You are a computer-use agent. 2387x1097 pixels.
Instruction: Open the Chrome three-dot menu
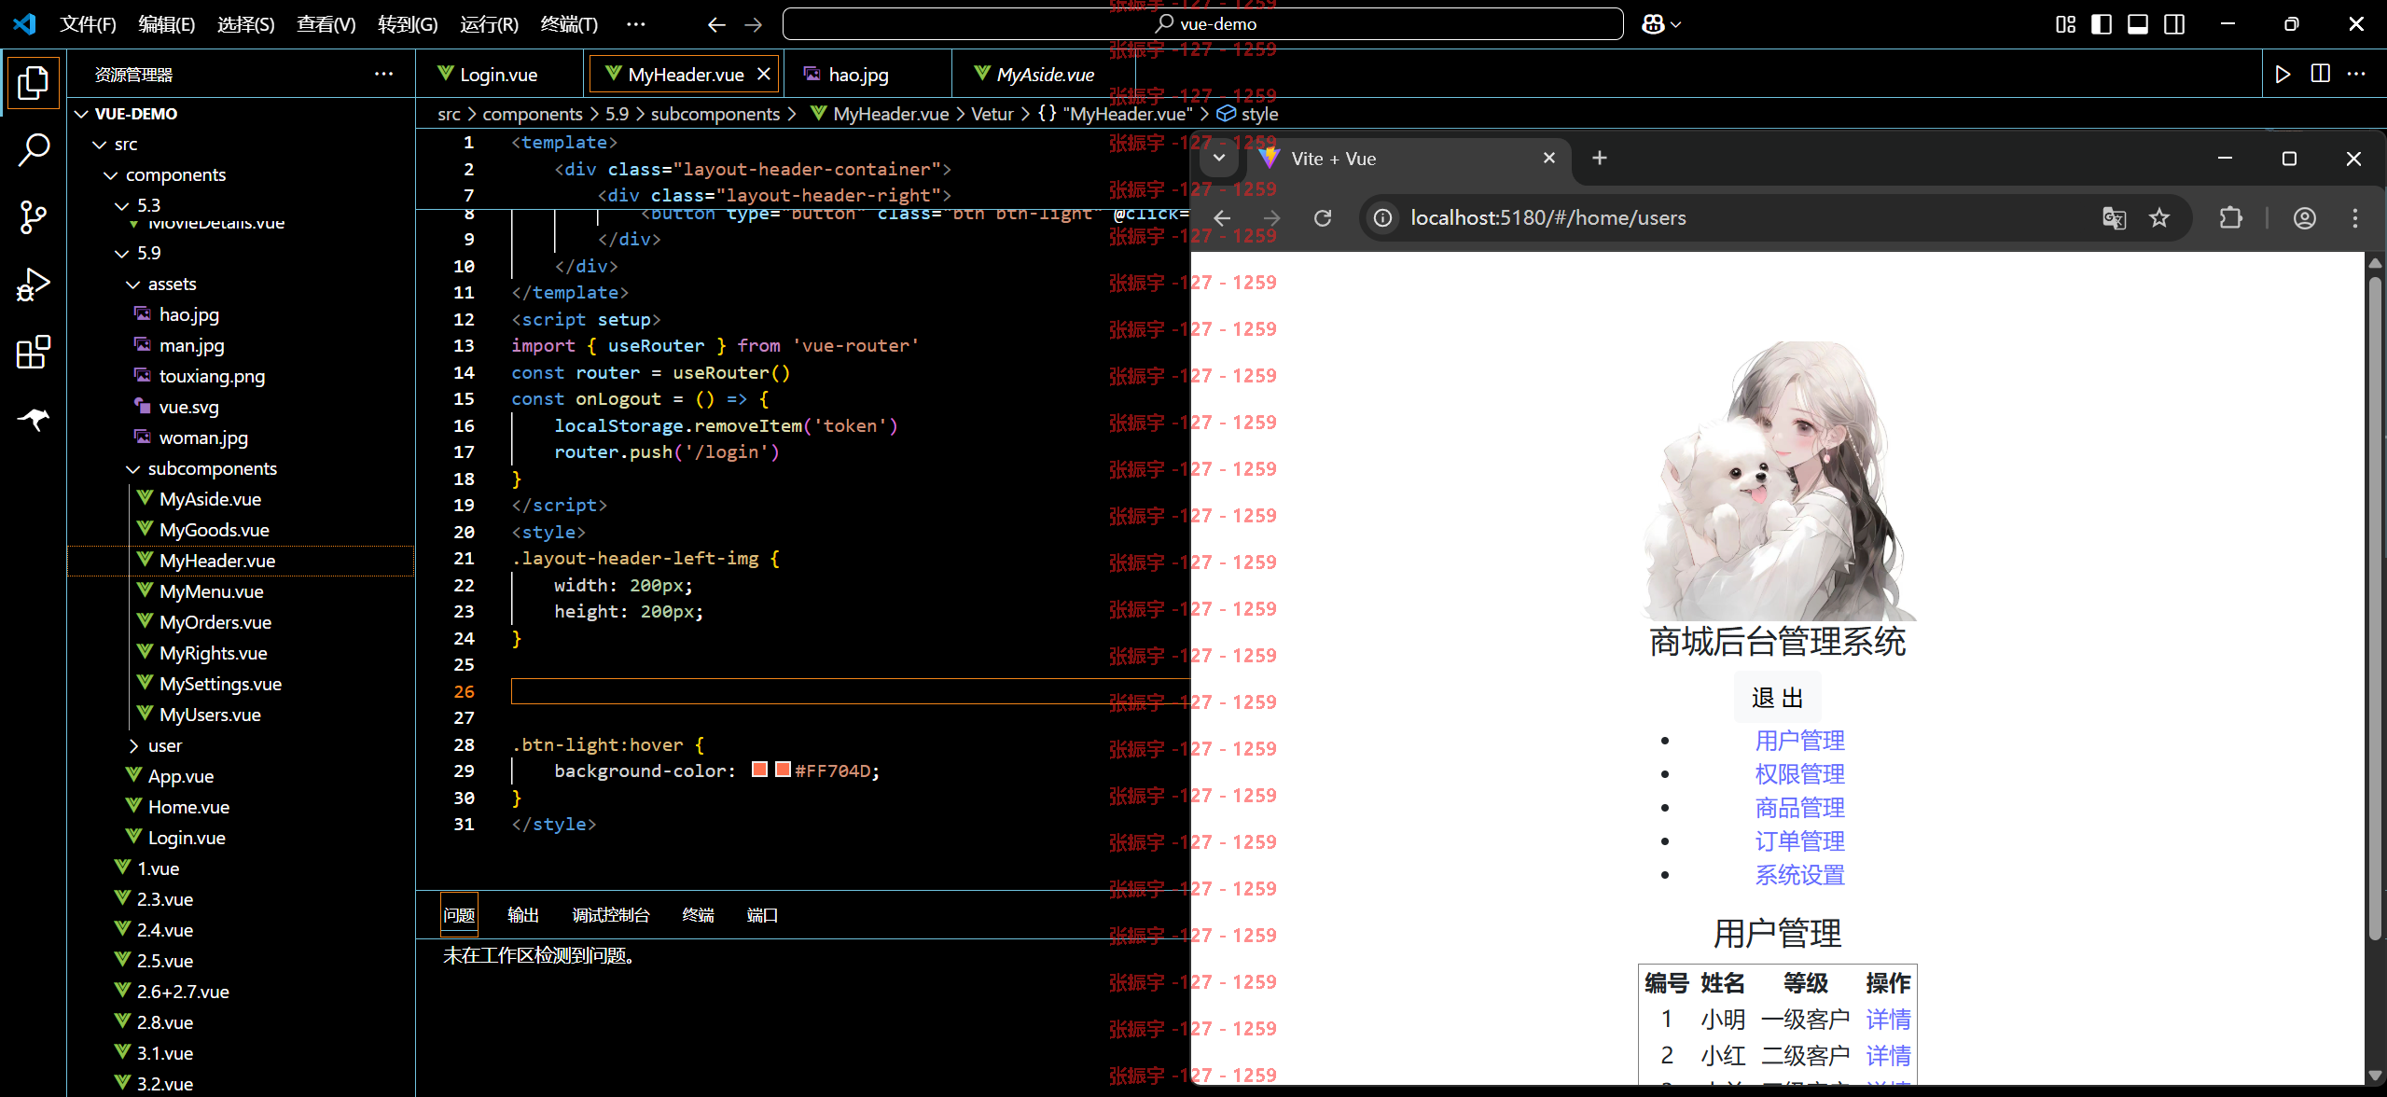click(x=2355, y=218)
